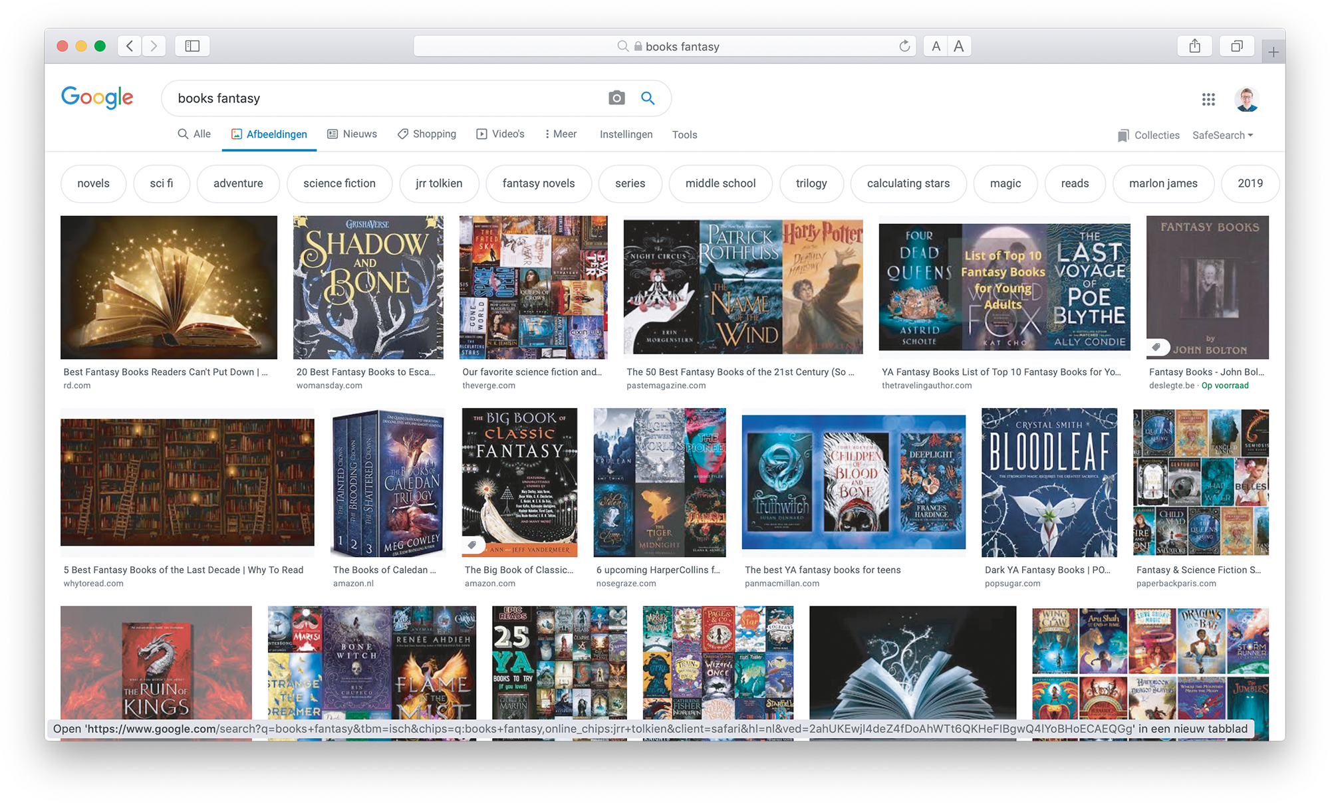Click 'paperbackparis.com' source text
The height and width of the screenshot is (803, 1330).
(1176, 584)
